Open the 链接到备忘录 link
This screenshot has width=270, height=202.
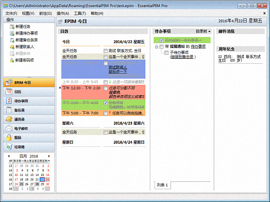pos(182,57)
